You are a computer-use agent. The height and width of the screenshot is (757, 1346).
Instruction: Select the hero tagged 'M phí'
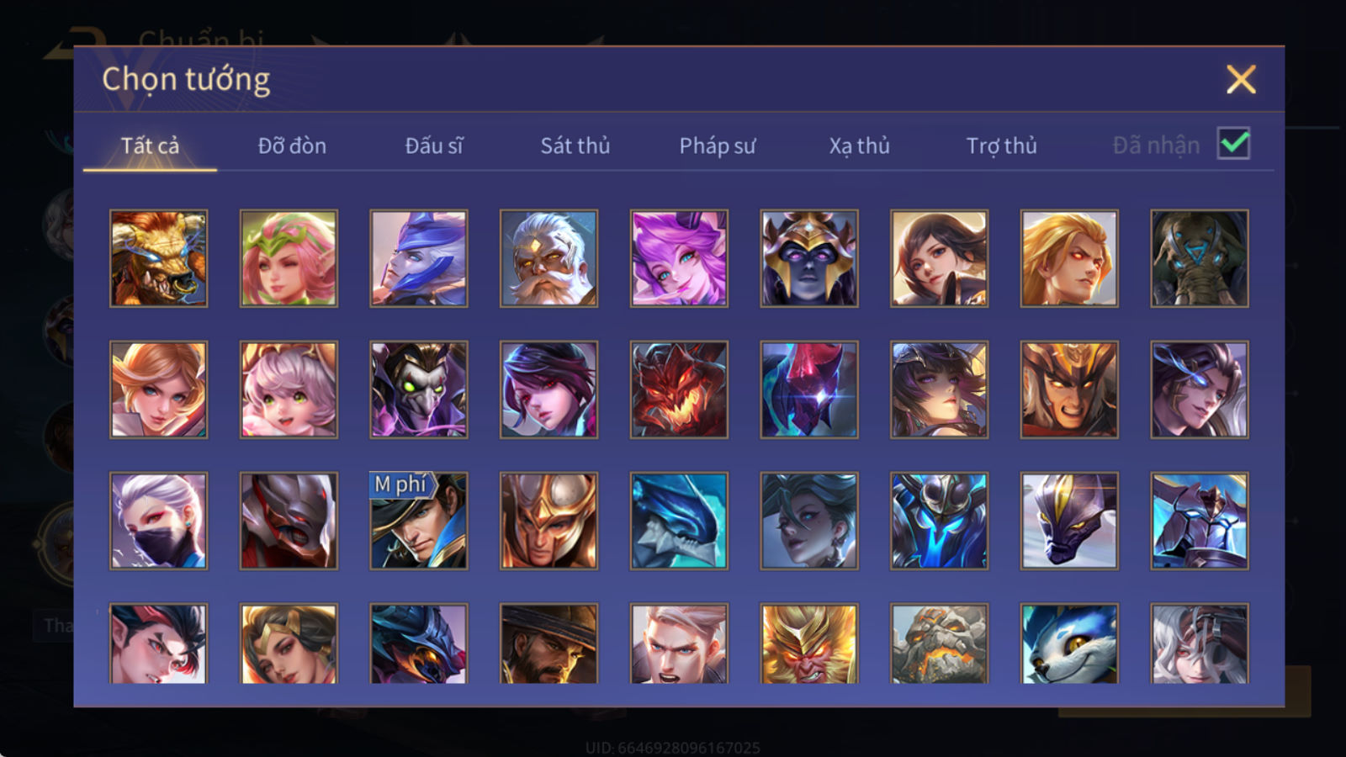(419, 521)
